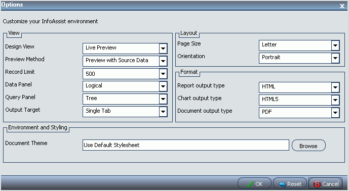Click the Query Panel label
349x191 pixels.
click(x=20, y=98)
